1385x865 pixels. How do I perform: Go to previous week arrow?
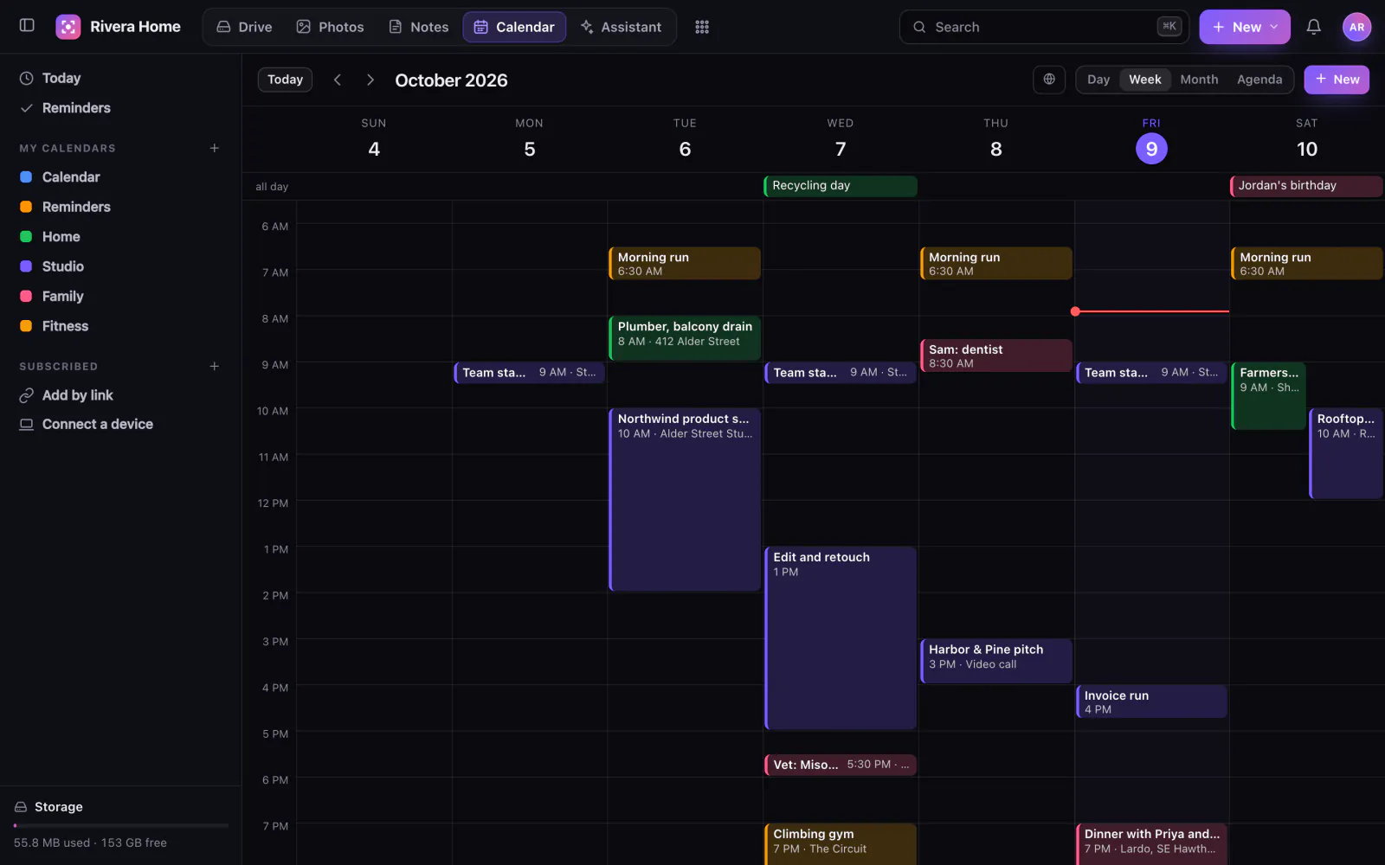[338, 80]
